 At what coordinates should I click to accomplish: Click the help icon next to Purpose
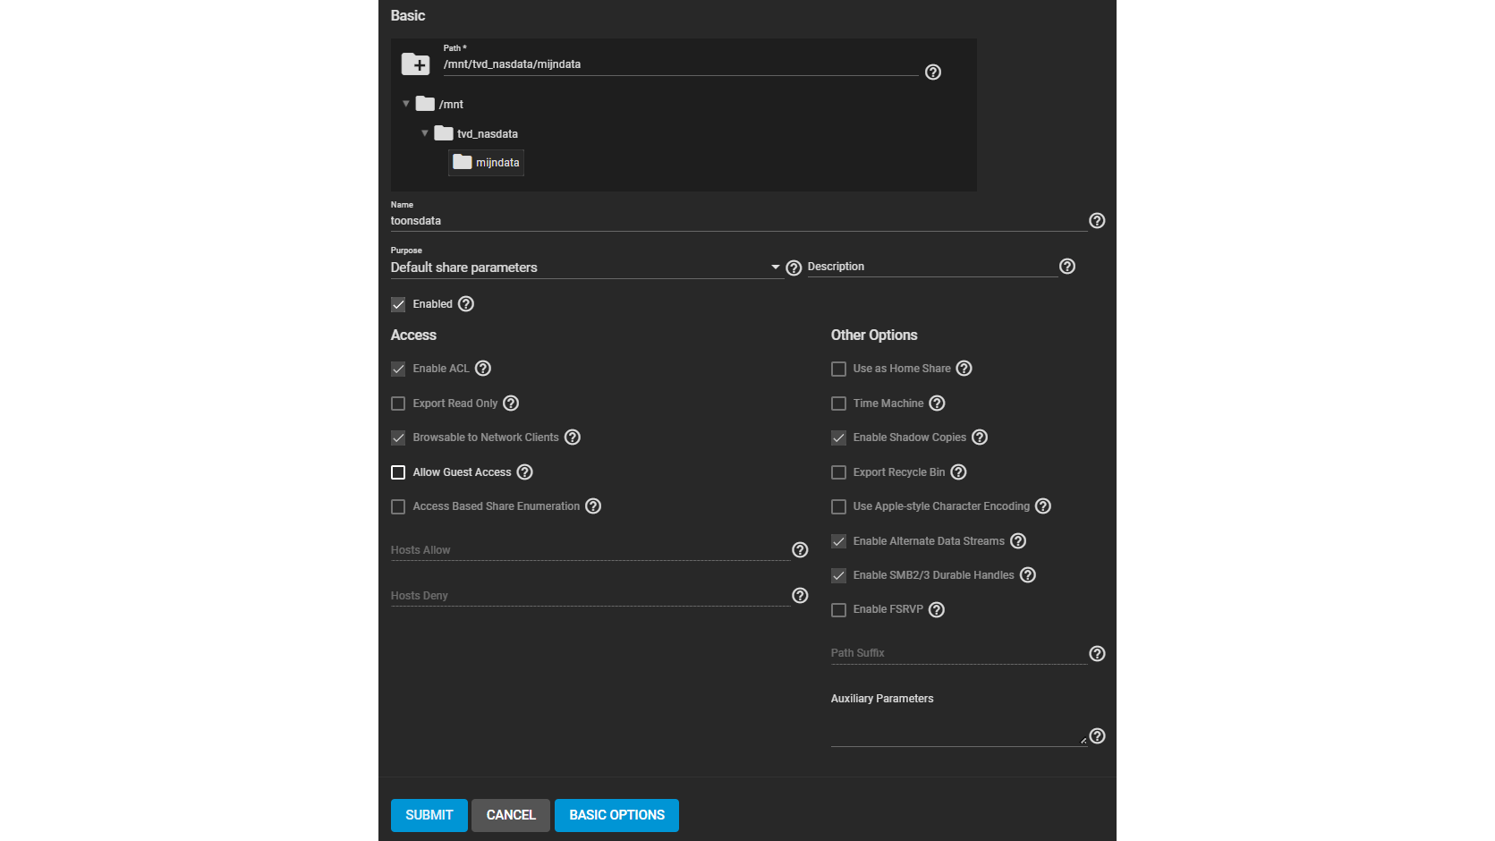tap(794, 268)
